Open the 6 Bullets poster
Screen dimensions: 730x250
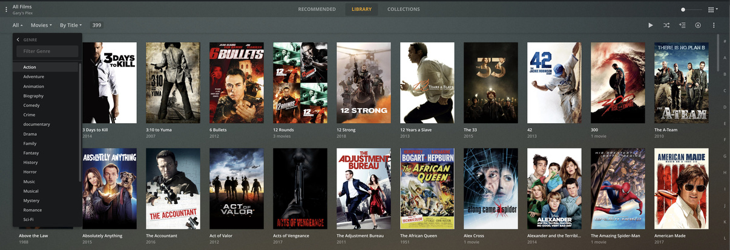pyautogui.click(x=237, y=83)
